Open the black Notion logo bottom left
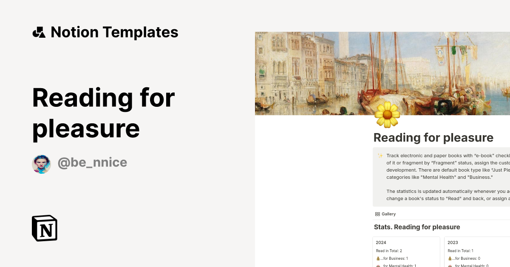 pyautogui.click(x=44, y=228)
